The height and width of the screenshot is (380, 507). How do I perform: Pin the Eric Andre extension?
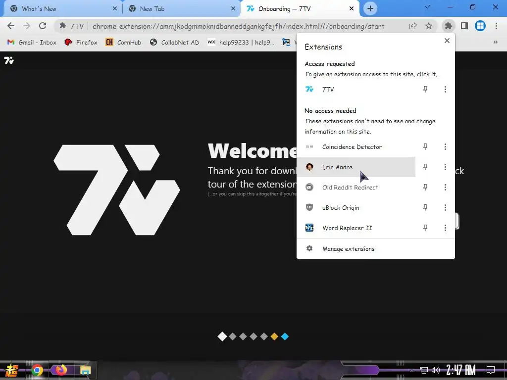pos(425,167)
